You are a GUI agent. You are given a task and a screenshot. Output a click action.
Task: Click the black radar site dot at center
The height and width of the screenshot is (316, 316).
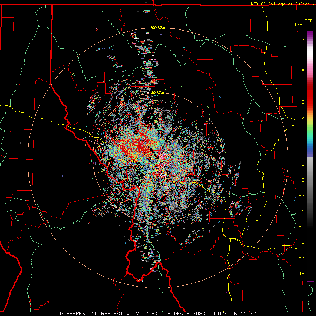coord(158,157)
